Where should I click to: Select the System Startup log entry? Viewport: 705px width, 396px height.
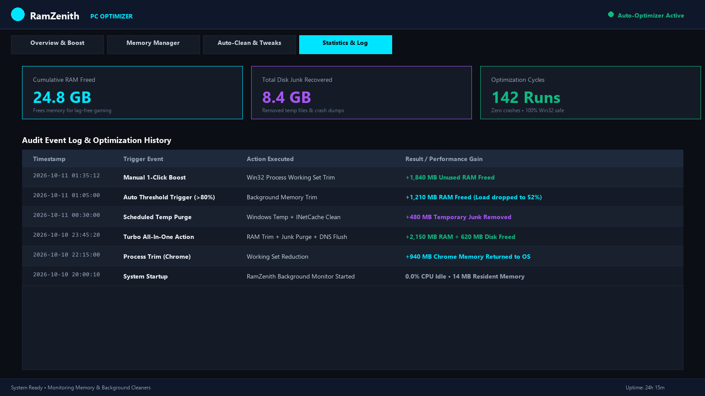pyautogui.click(x=352, y=276)
